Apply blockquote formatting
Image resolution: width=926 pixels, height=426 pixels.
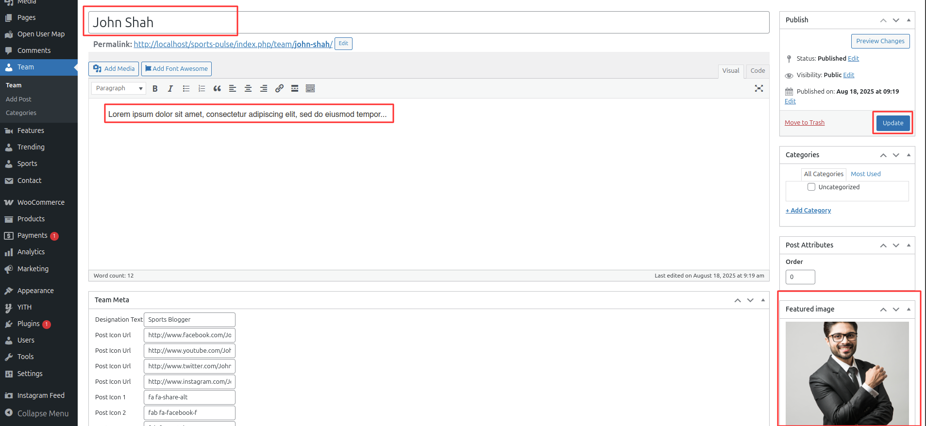217,88
